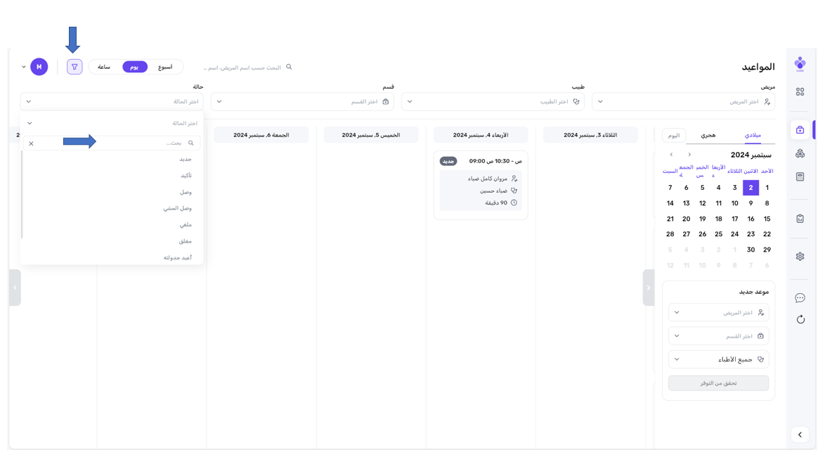The image size is (820, 455).
Task: Open the اختر القسم department filter dropdown
Action: (x=302, y=102)
